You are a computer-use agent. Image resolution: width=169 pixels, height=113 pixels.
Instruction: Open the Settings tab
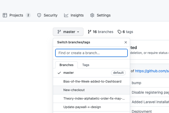pyautogui.click(x=100, y=15)
